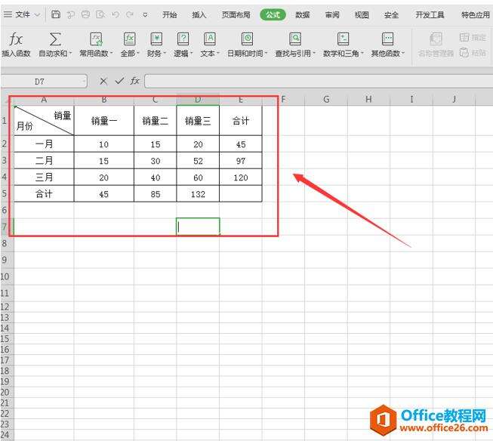Image resolution: width=493 pixels, height=441 pixels.
Task: Select the 一月 cell
Action: 44,144
